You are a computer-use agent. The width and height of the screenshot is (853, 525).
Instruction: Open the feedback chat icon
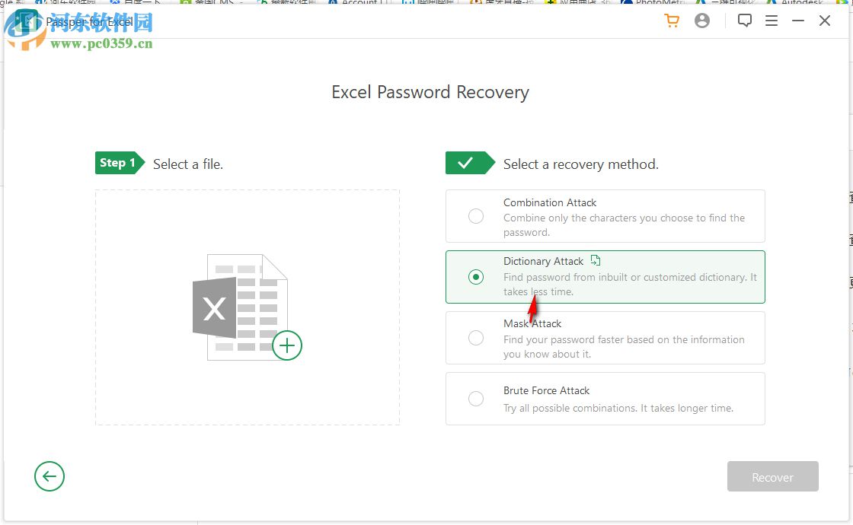click(x=745, y=21)
